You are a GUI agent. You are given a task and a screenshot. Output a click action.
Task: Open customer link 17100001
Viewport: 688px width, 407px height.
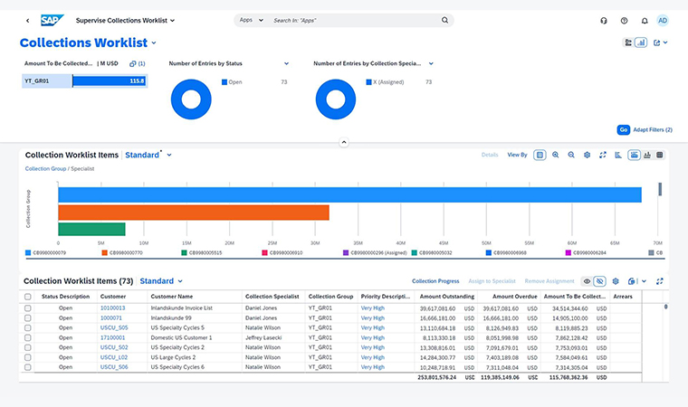111,337
